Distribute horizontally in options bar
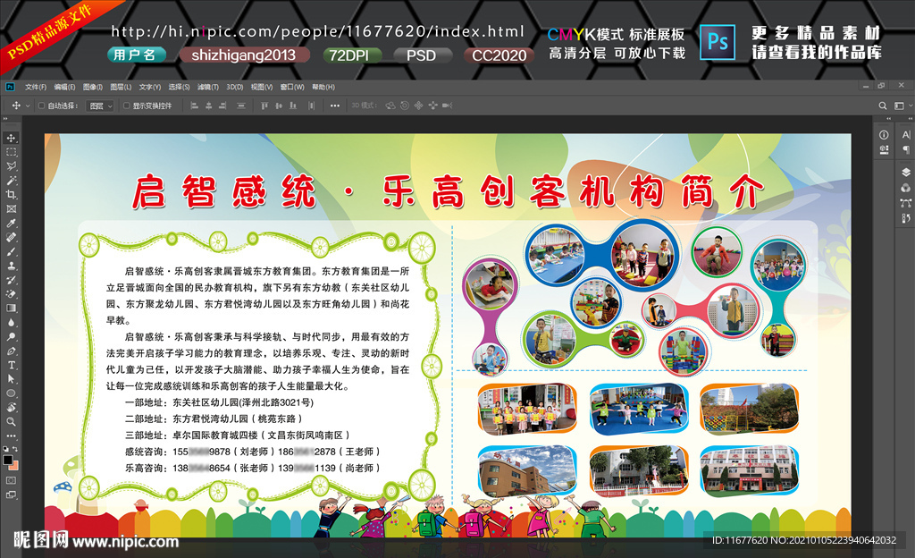Image resolution: width=915 pixels, height=558 pixels. coord(311,106)
